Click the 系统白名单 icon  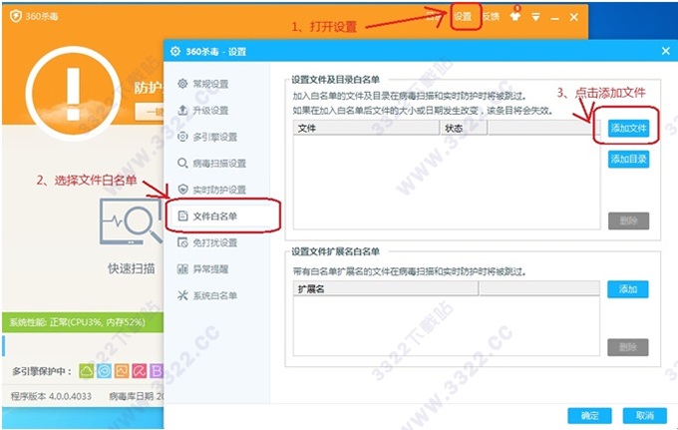[182, 295]
